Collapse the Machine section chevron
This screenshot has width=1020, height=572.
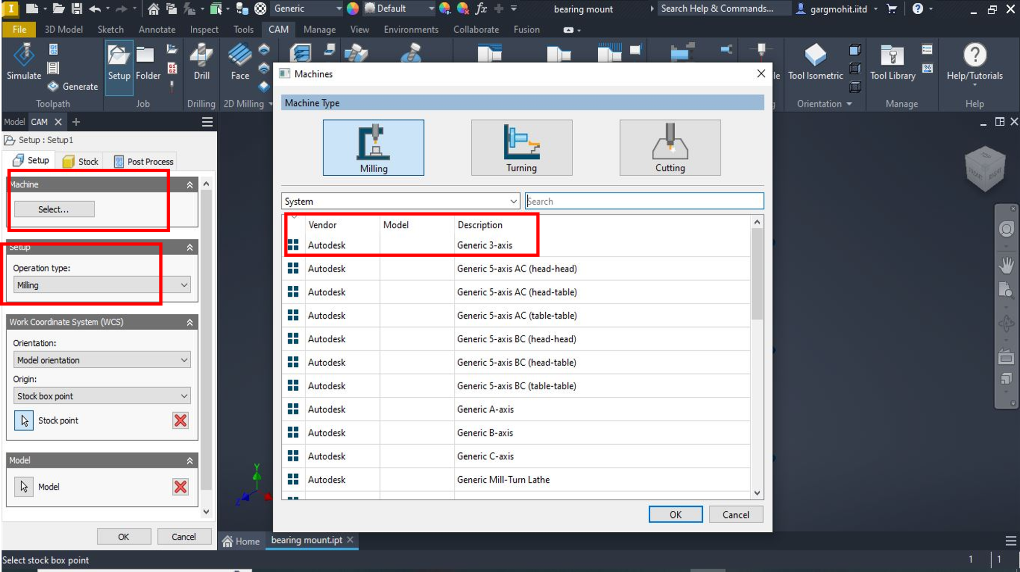(190, 184)
